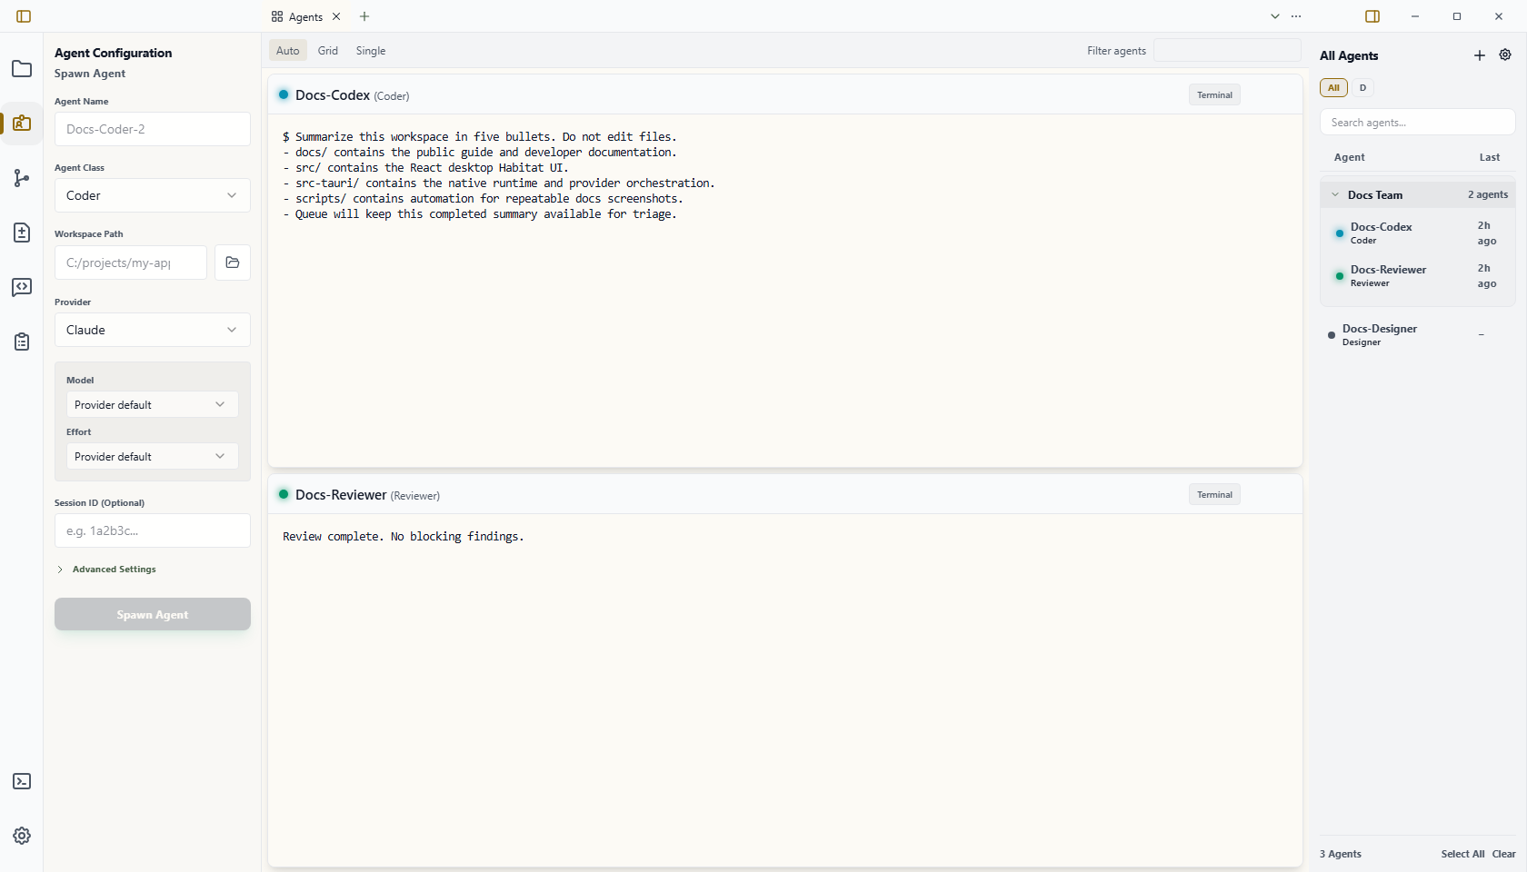Select Docs-Designer in agent list
Screen dimensions: 1527x872
tap(1418, 335)
